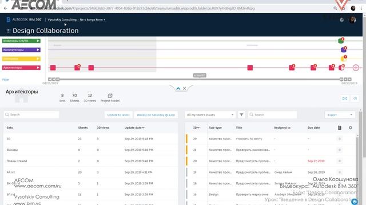
Task: Click the comment icon in issue 29 row
Action: (340, 139)
